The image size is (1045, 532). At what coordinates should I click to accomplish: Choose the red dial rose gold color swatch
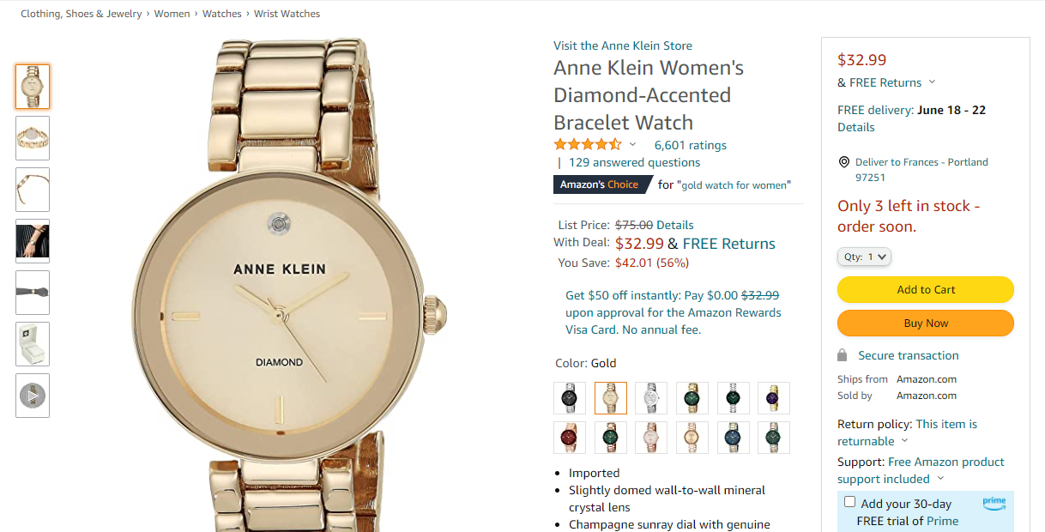tap(570, 438)
